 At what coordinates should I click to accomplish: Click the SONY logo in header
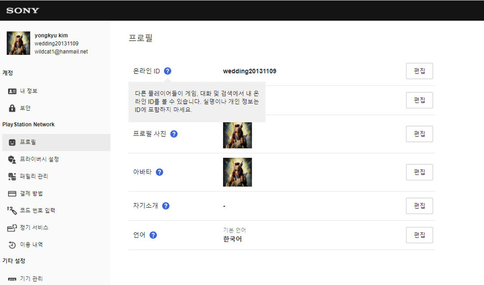click(23, 10)
